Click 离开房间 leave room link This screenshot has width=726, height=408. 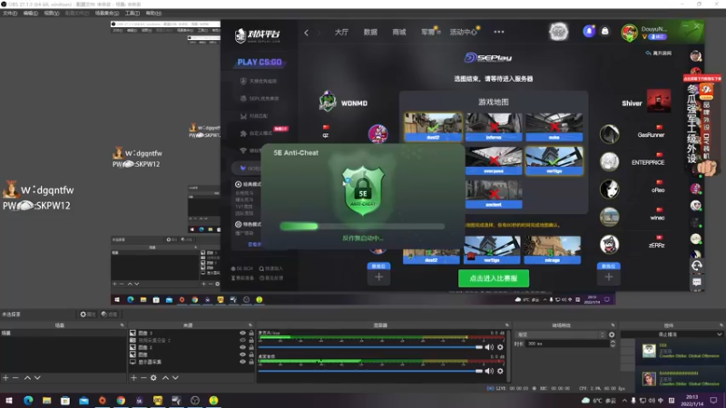pyautogui.click(x=659, y=53)
